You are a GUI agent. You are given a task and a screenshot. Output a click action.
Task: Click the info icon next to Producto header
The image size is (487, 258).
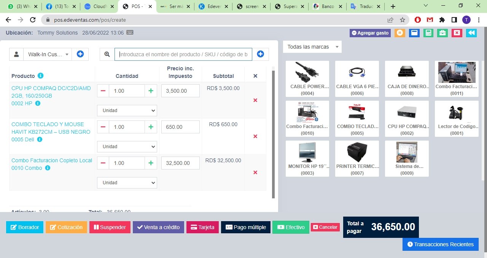[x=41, y=76]
